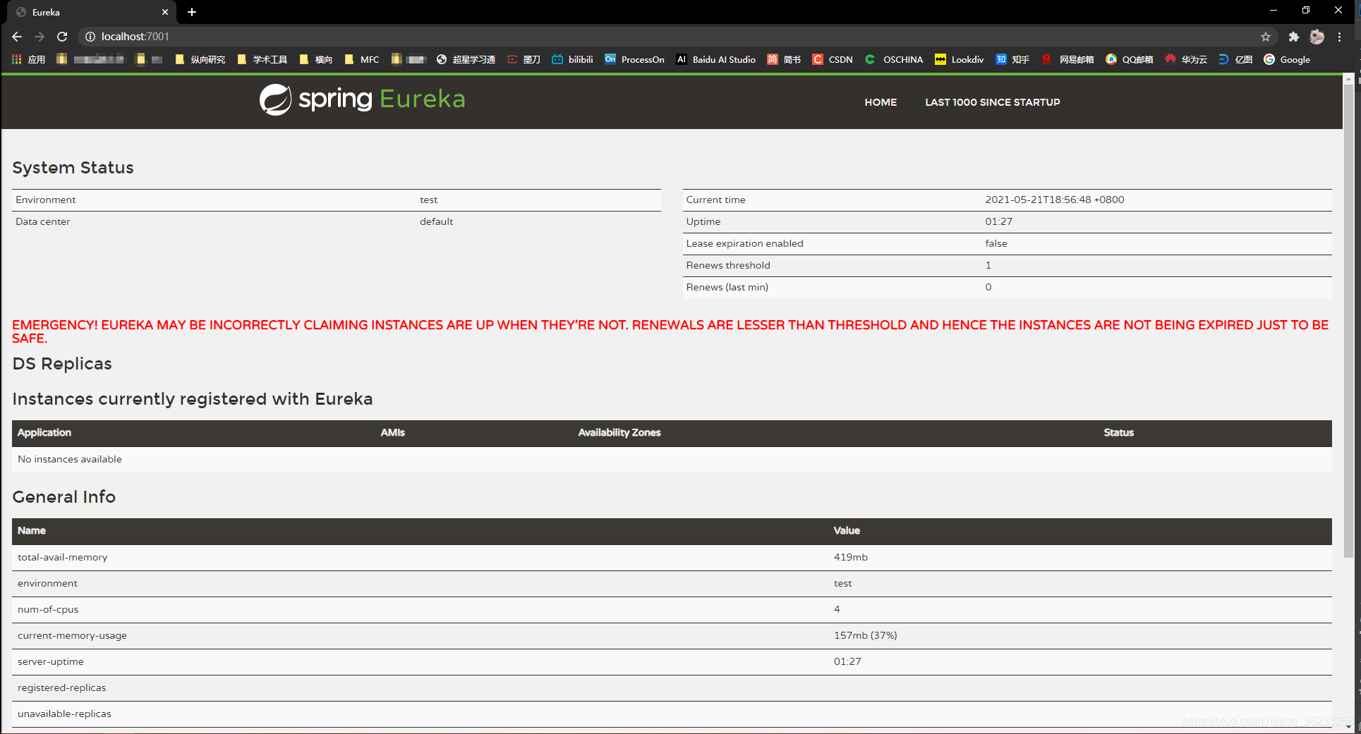Open the 华为云 bookmark
Screen dimensions: 1361x734
pos(1186,59)
